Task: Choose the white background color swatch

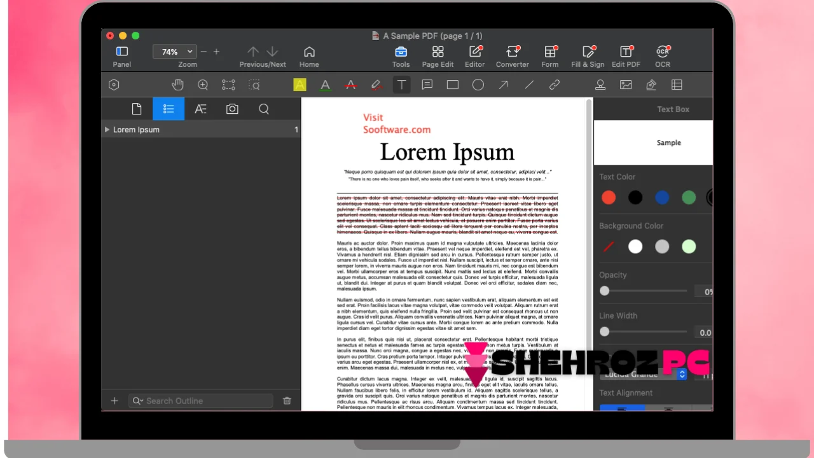Action: 635,246
